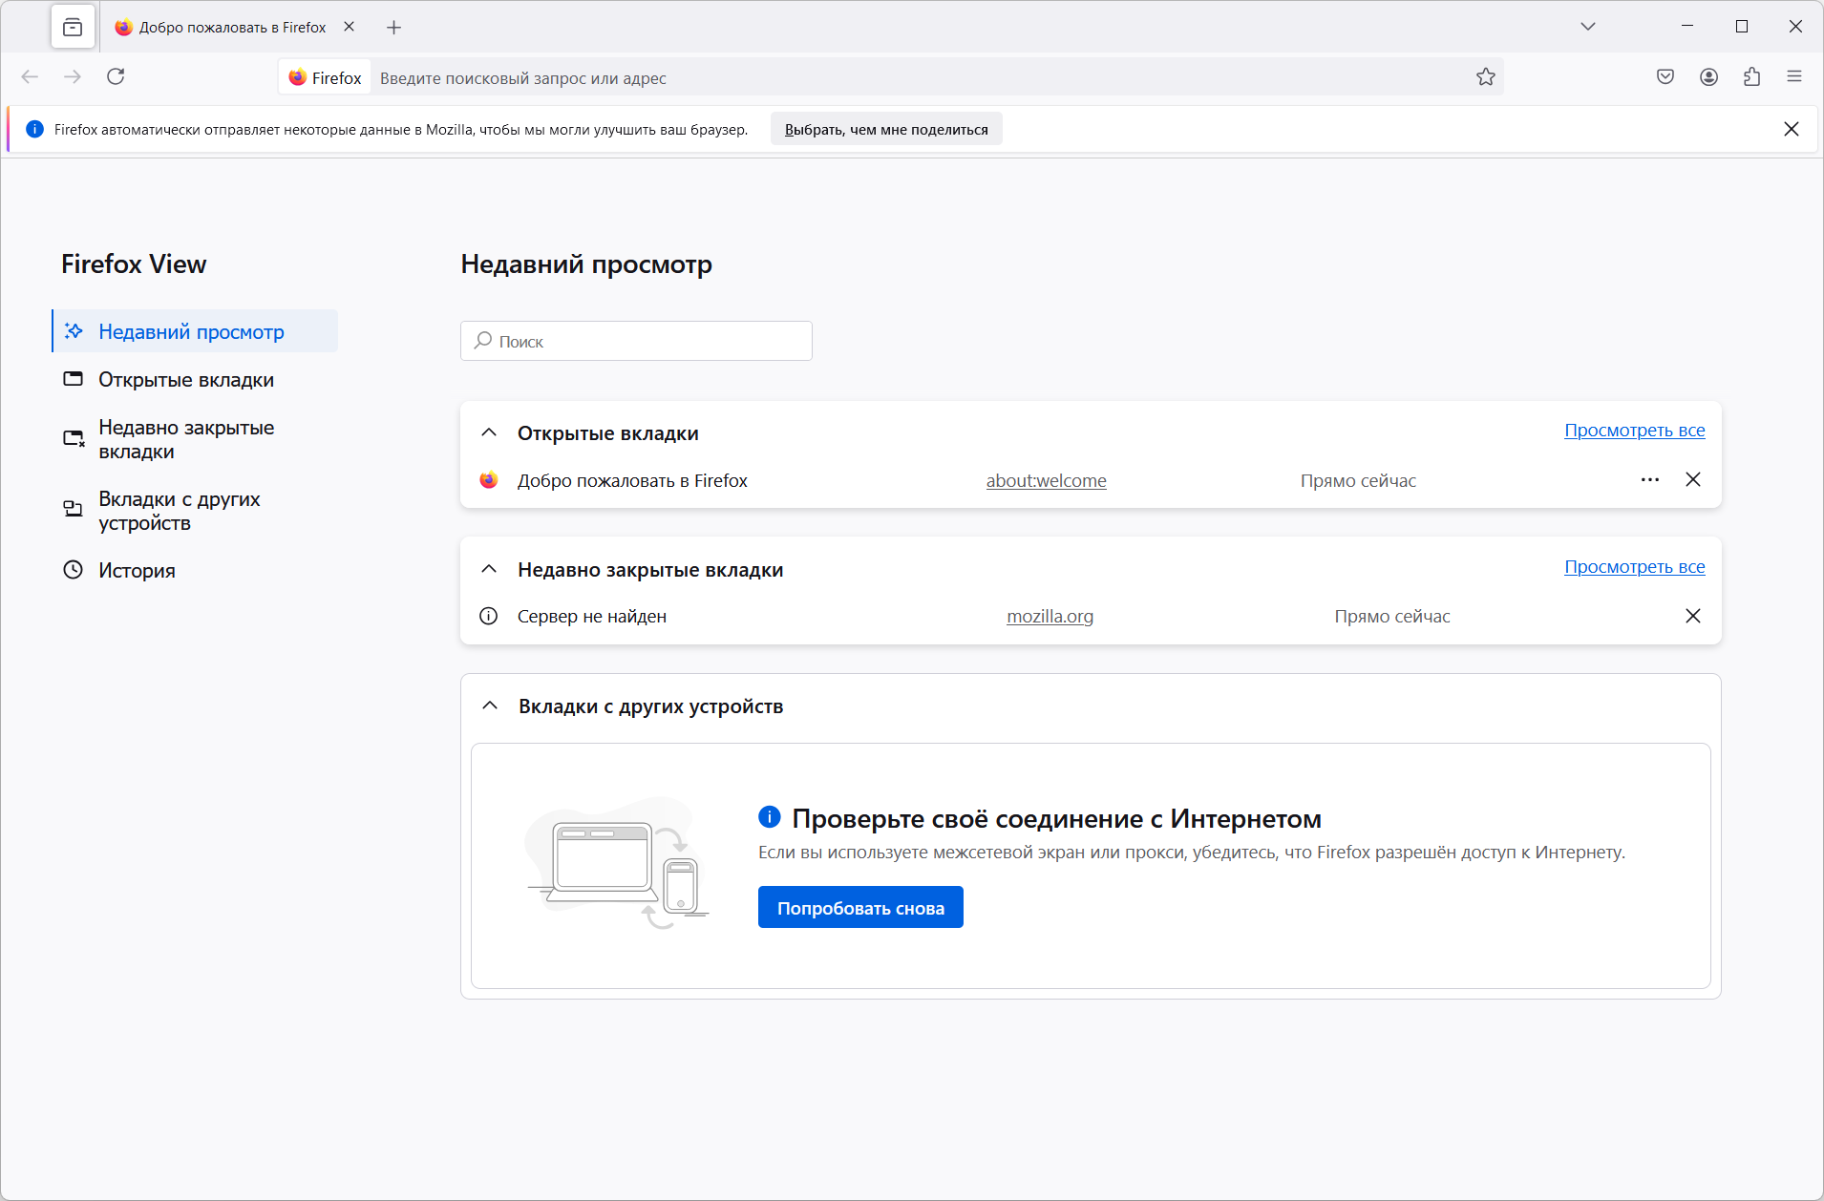Open the Firefox View tab button
The width and height of the screenshot is (1824, 1201).
click(73, 27)
